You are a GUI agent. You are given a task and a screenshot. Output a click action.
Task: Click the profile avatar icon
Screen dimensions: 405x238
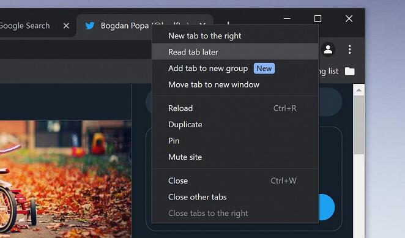point(328,50)
